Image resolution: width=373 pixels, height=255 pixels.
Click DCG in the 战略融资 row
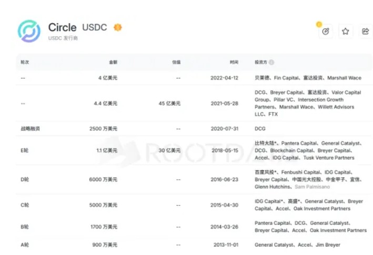pos(260,129)
